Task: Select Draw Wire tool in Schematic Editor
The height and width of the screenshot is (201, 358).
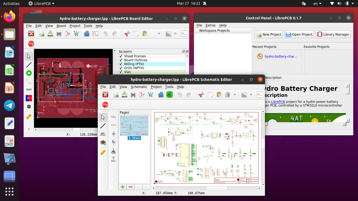Action: click(x=103, y=126)
